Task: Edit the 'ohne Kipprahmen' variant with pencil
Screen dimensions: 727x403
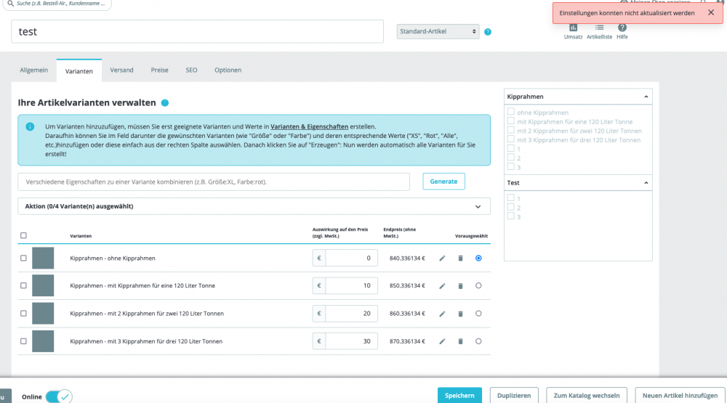Action: click(x=442, y=259)
